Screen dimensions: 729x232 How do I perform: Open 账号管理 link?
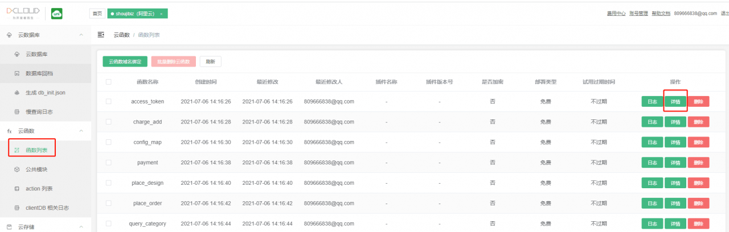(x=638, y=13)
